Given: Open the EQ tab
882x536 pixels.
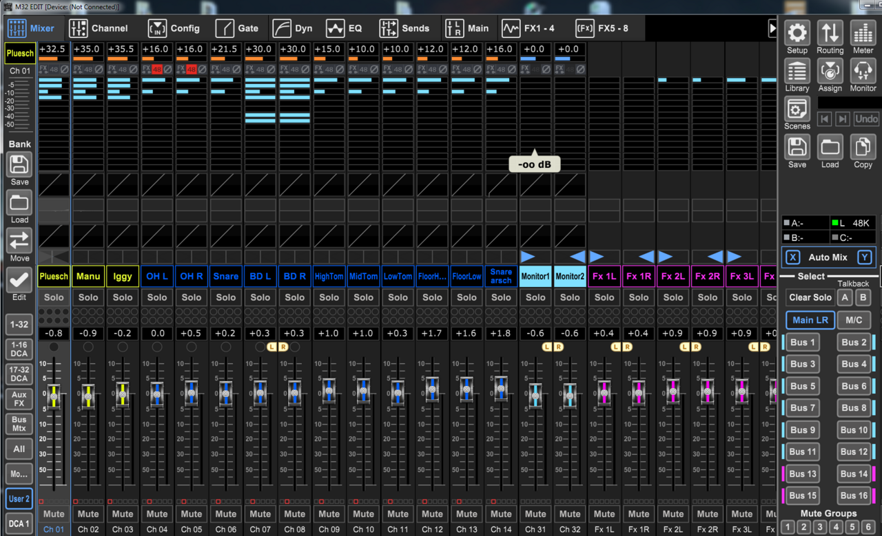Looking at the screenshot, I should [344, 28].
